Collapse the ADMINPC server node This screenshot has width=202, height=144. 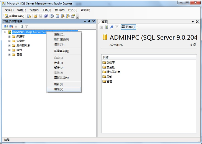(5, 32)
